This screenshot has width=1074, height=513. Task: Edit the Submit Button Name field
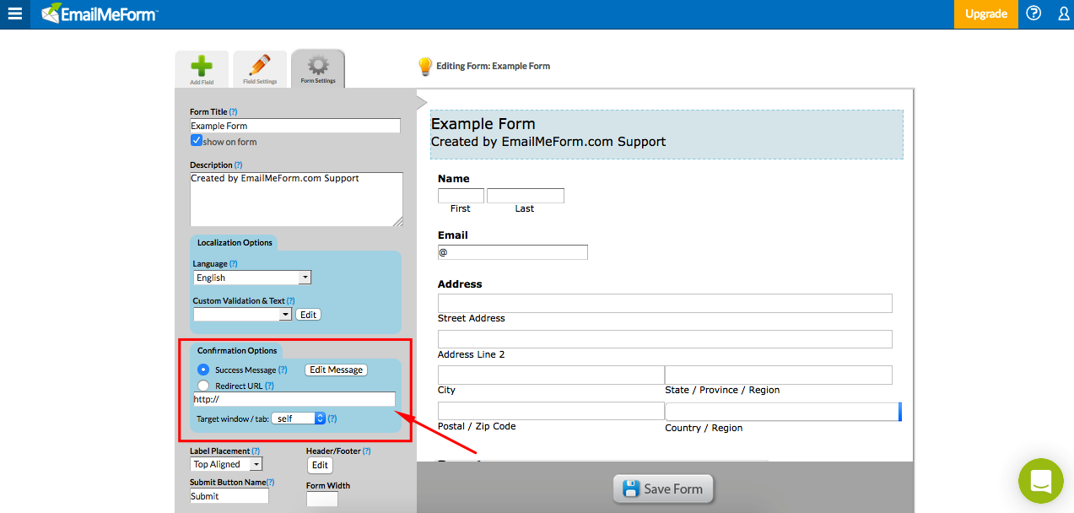coord(229,496)
